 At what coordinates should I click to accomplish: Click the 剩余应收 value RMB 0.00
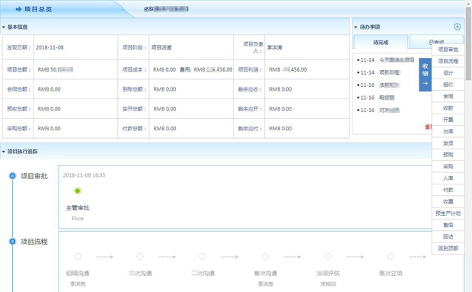(280, 89)
